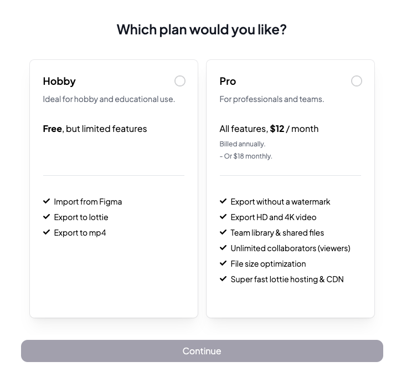Click the checkmark for Export without a watermark
The image size is (417, 392).
pos(223,201)
